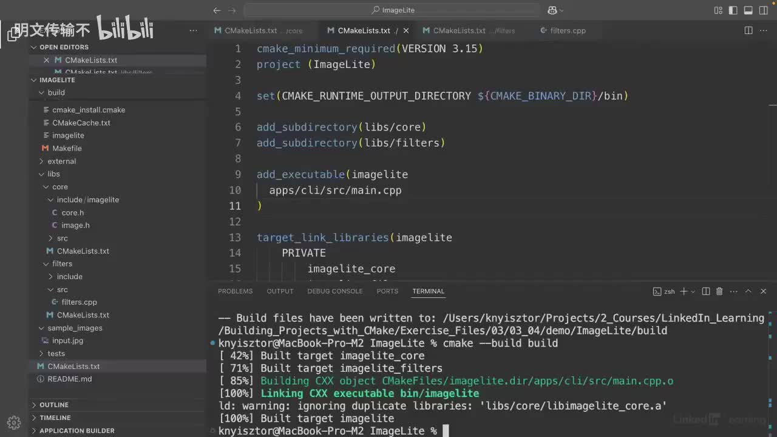Image resolution: width=777 pixels, height=437 pixels.
Task: Open the Copilot chat icon
Action: pyautogui.click(x=552, y=10)
